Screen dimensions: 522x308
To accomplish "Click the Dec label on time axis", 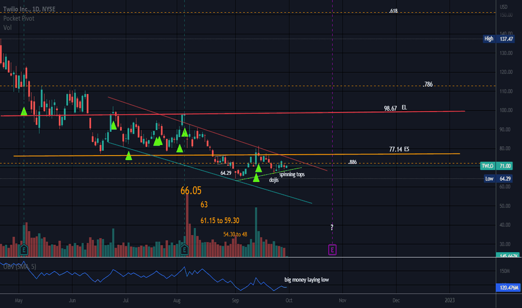I will pos(396,300).
